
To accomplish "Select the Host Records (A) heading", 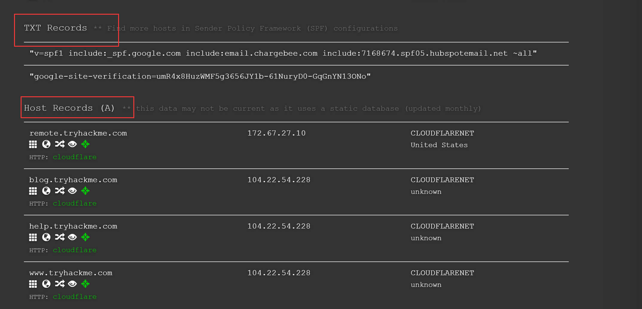I will pyautogui.click(x=69, y=108).
